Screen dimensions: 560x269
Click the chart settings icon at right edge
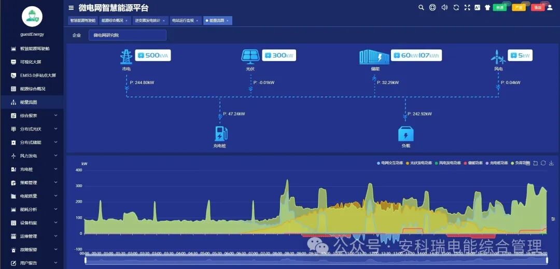click(x=553, y=219)
